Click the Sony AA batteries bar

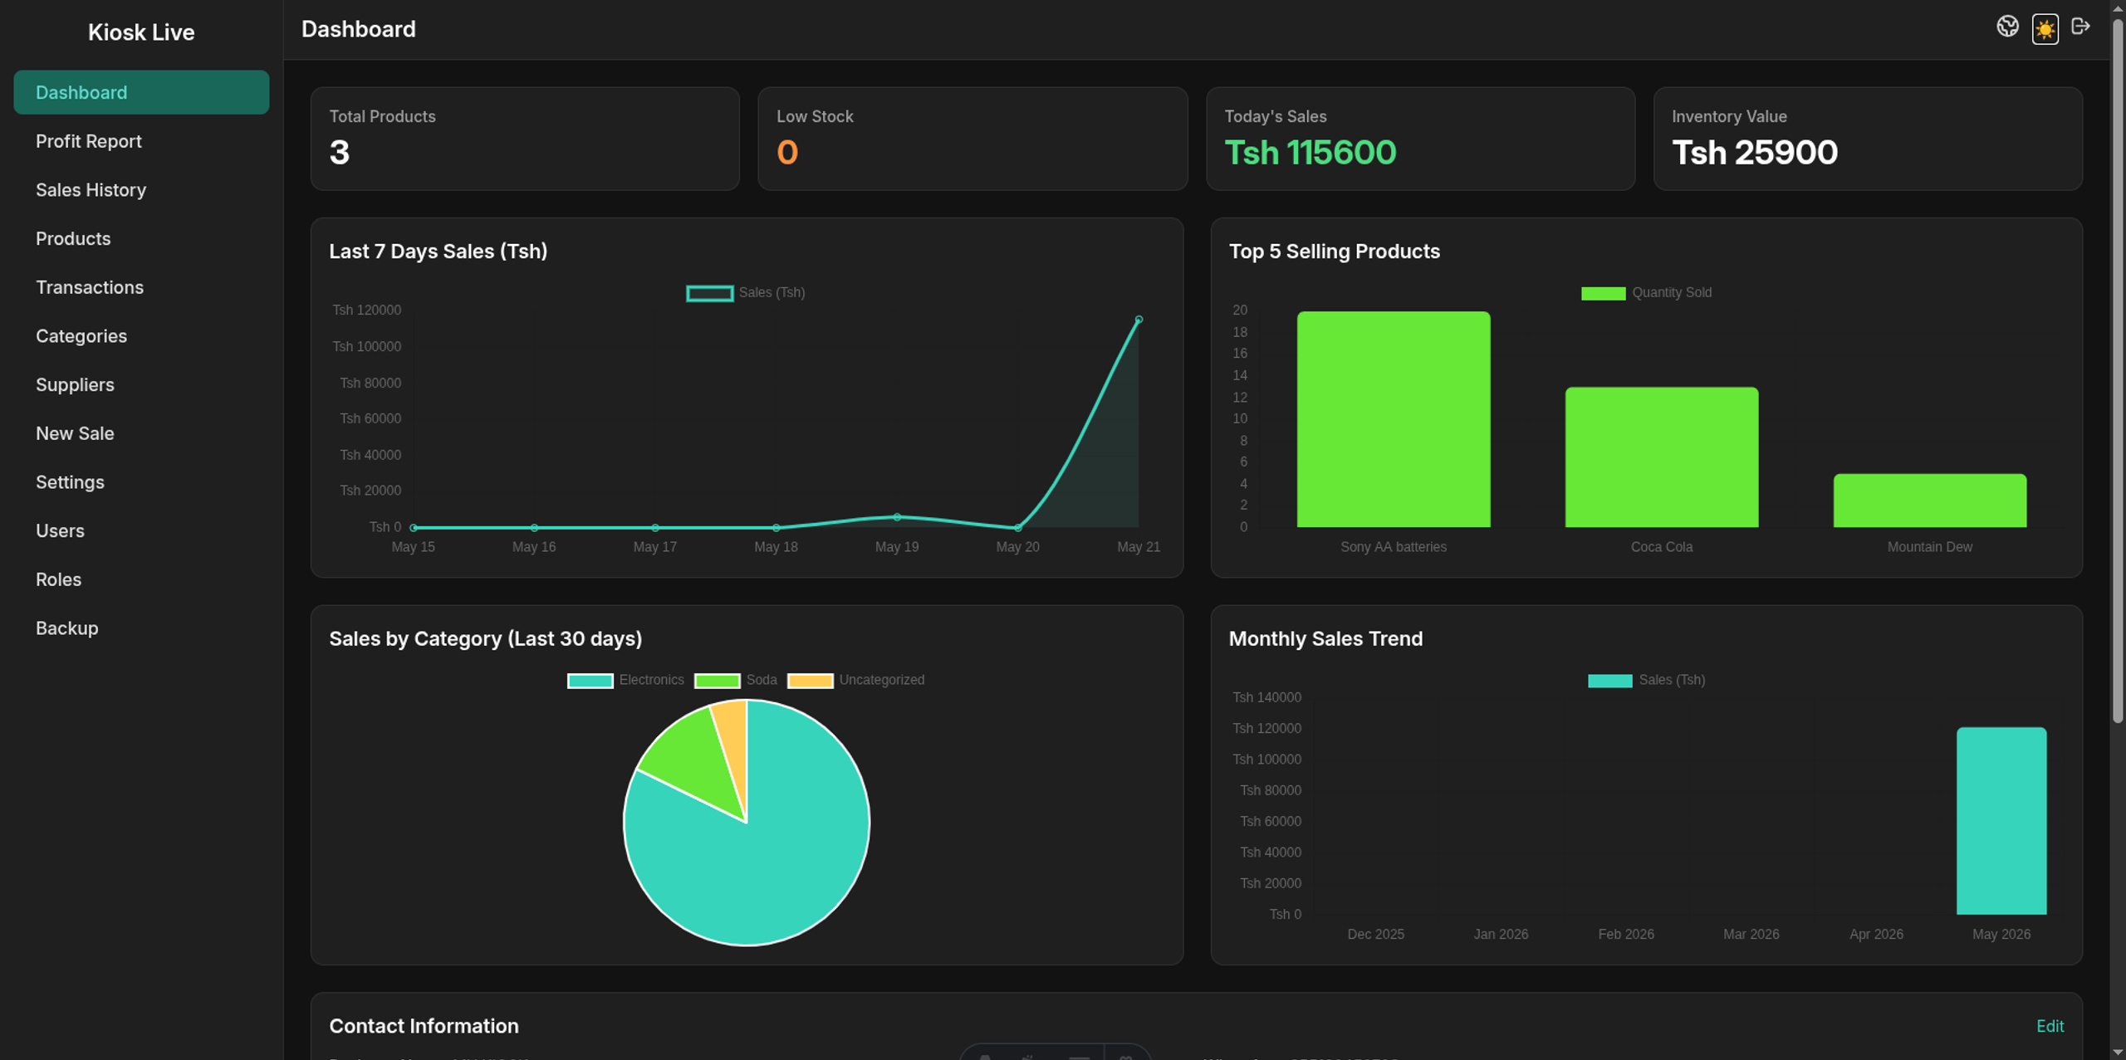pyautogui.click(x=1394, y=419)
